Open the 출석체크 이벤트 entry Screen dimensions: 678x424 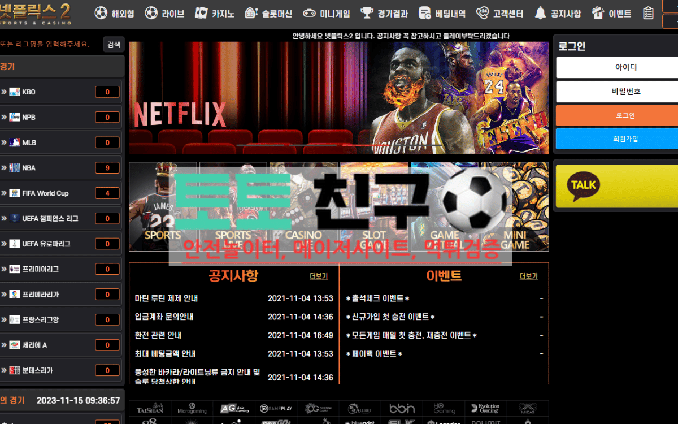pos(377,298)
